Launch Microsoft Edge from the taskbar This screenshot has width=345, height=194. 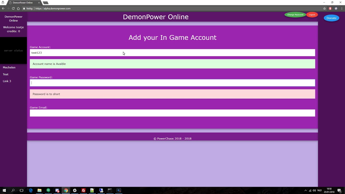pos(31,190)
